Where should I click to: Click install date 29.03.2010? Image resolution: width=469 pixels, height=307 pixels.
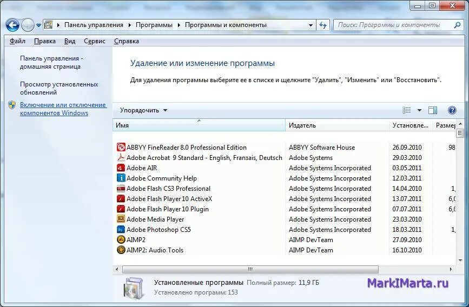(407, 157)
